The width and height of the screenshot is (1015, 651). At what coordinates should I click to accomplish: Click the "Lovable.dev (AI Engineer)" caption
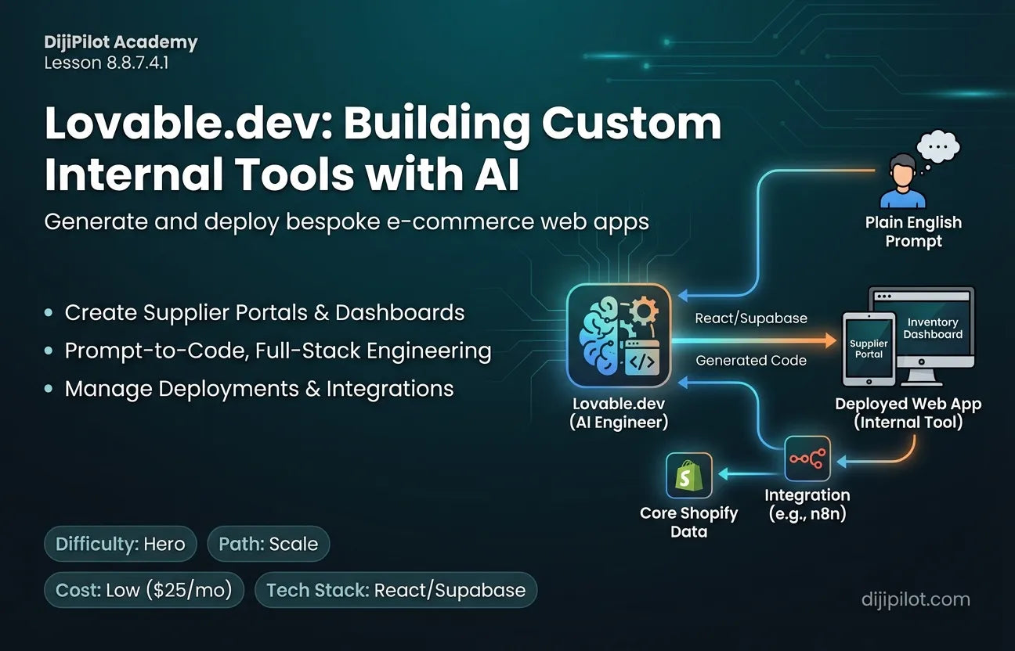pos(619,413)
